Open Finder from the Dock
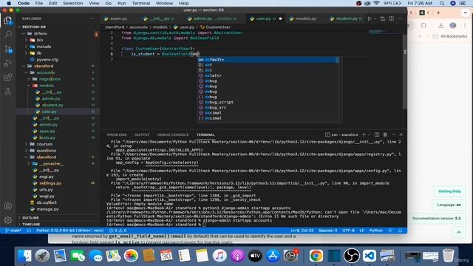Screen dimensions: 473x266 24,256
